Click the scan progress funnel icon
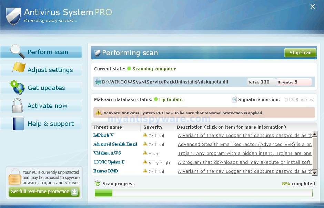The height and width of the screenshot is (208, 324). point(97,183)
